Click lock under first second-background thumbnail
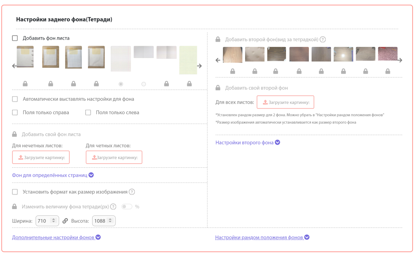 click(233, 72)
